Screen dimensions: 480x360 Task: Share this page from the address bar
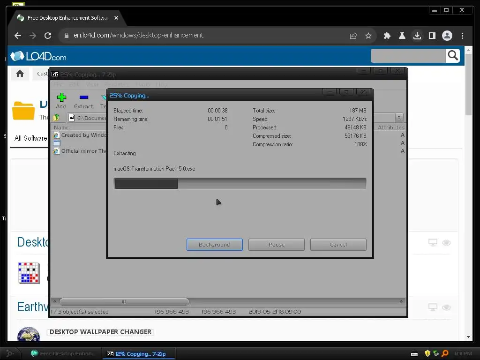pos(353,36)
